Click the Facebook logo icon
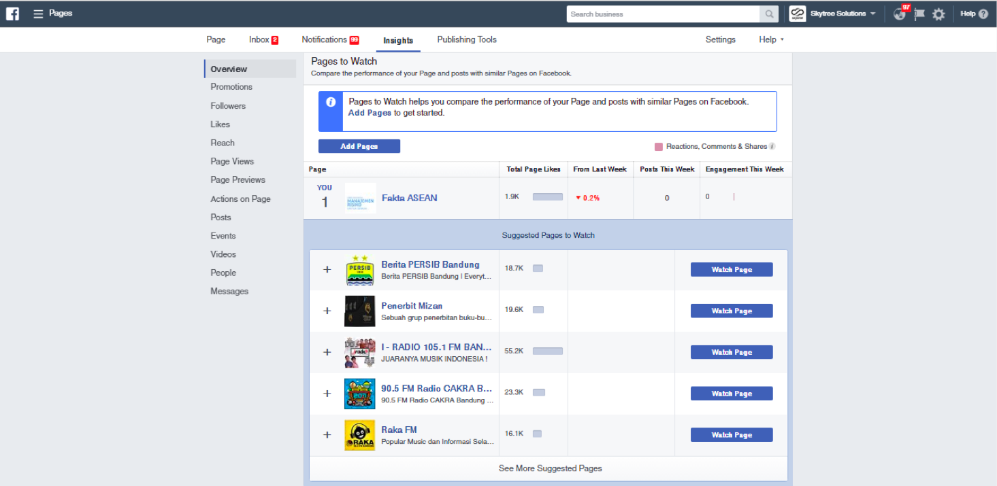 (x=12, y=14)
